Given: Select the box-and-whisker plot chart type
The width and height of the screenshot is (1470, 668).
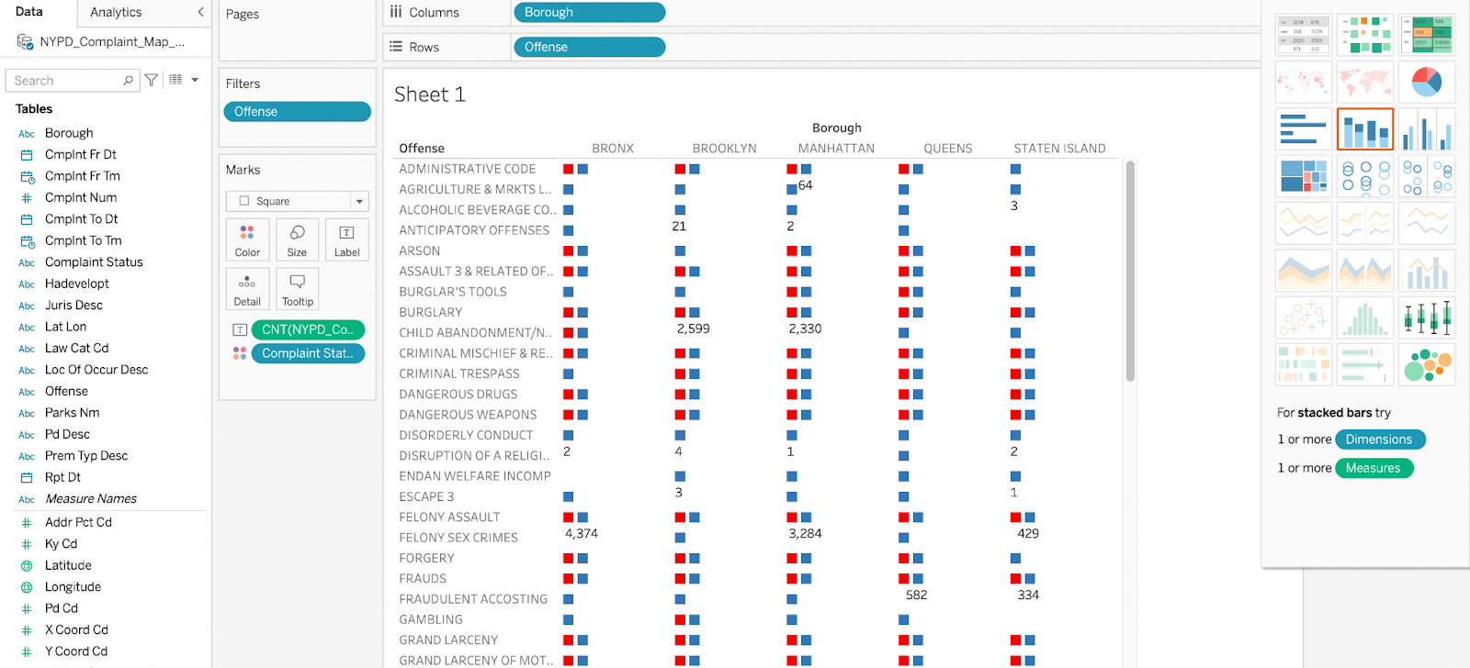Looking at the screenshot, I should tap(1427, 317).
